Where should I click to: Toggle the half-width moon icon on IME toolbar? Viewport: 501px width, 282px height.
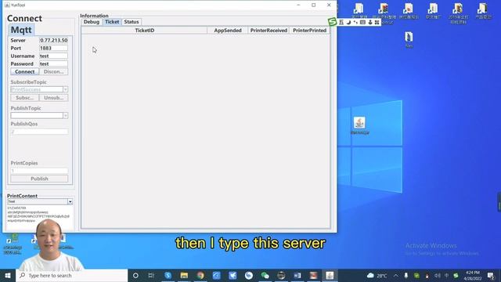[x=348, y=22]
